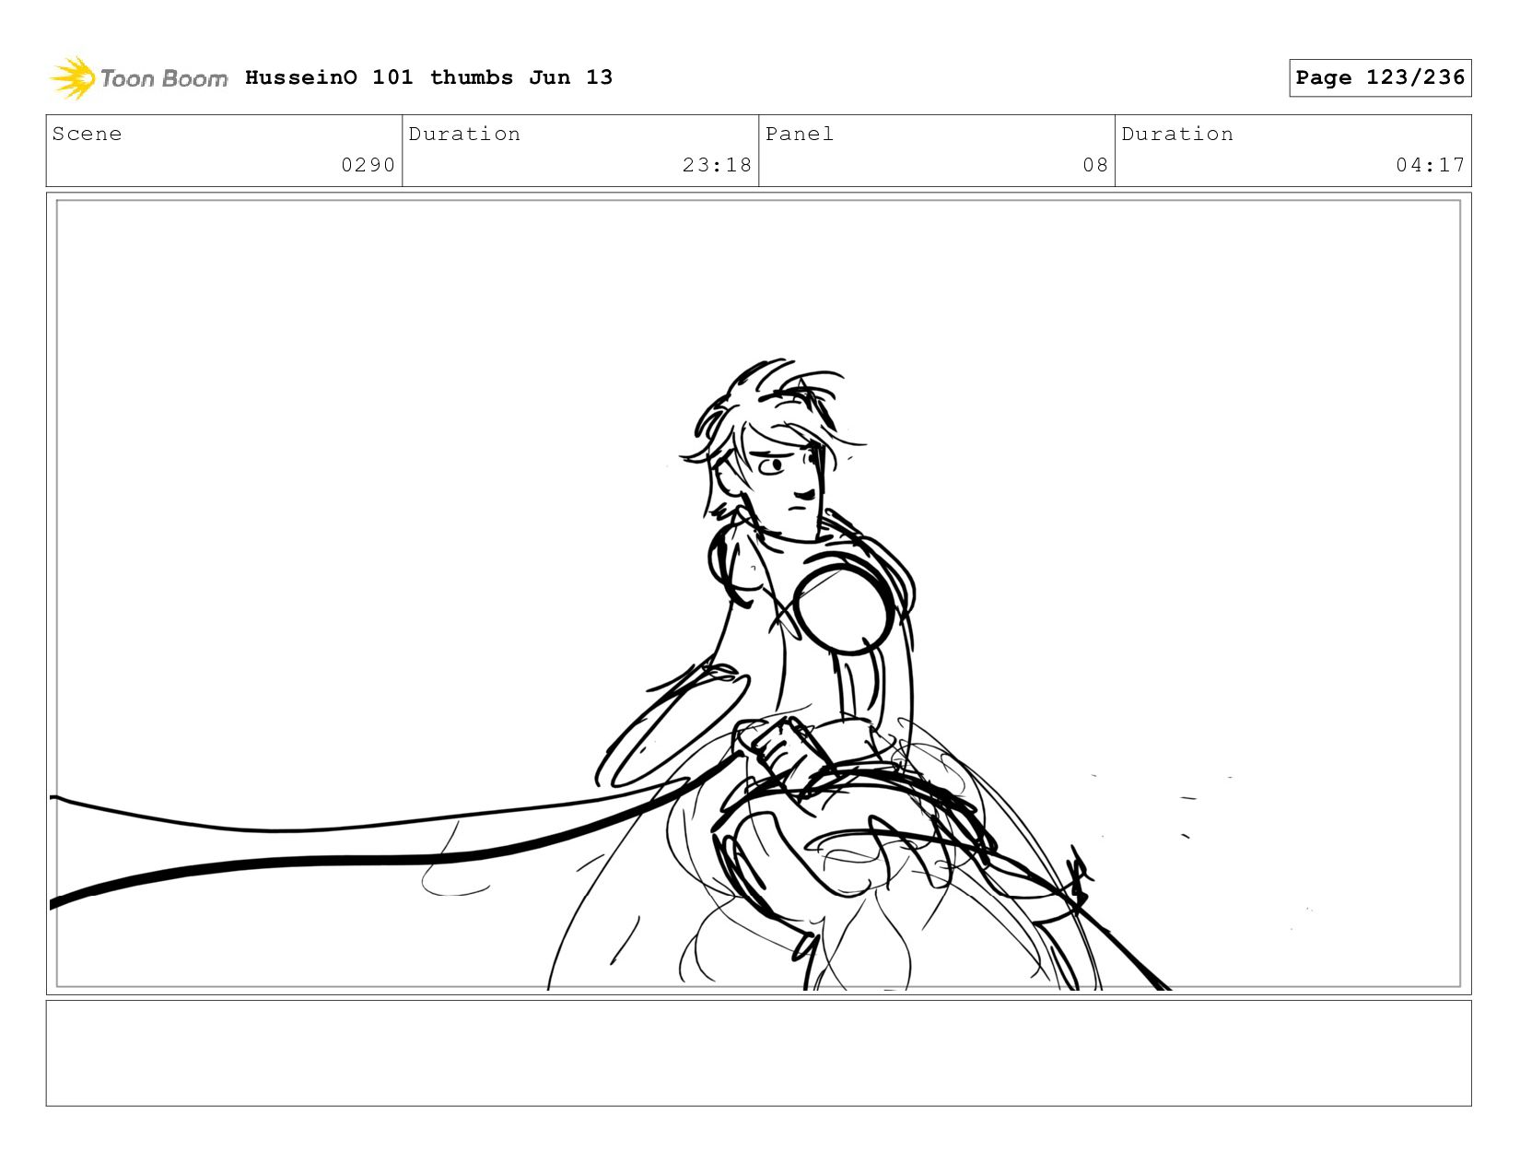Click the Toon Boom logo
The height and width of the screenshot is (1175, 1520).
138,78
